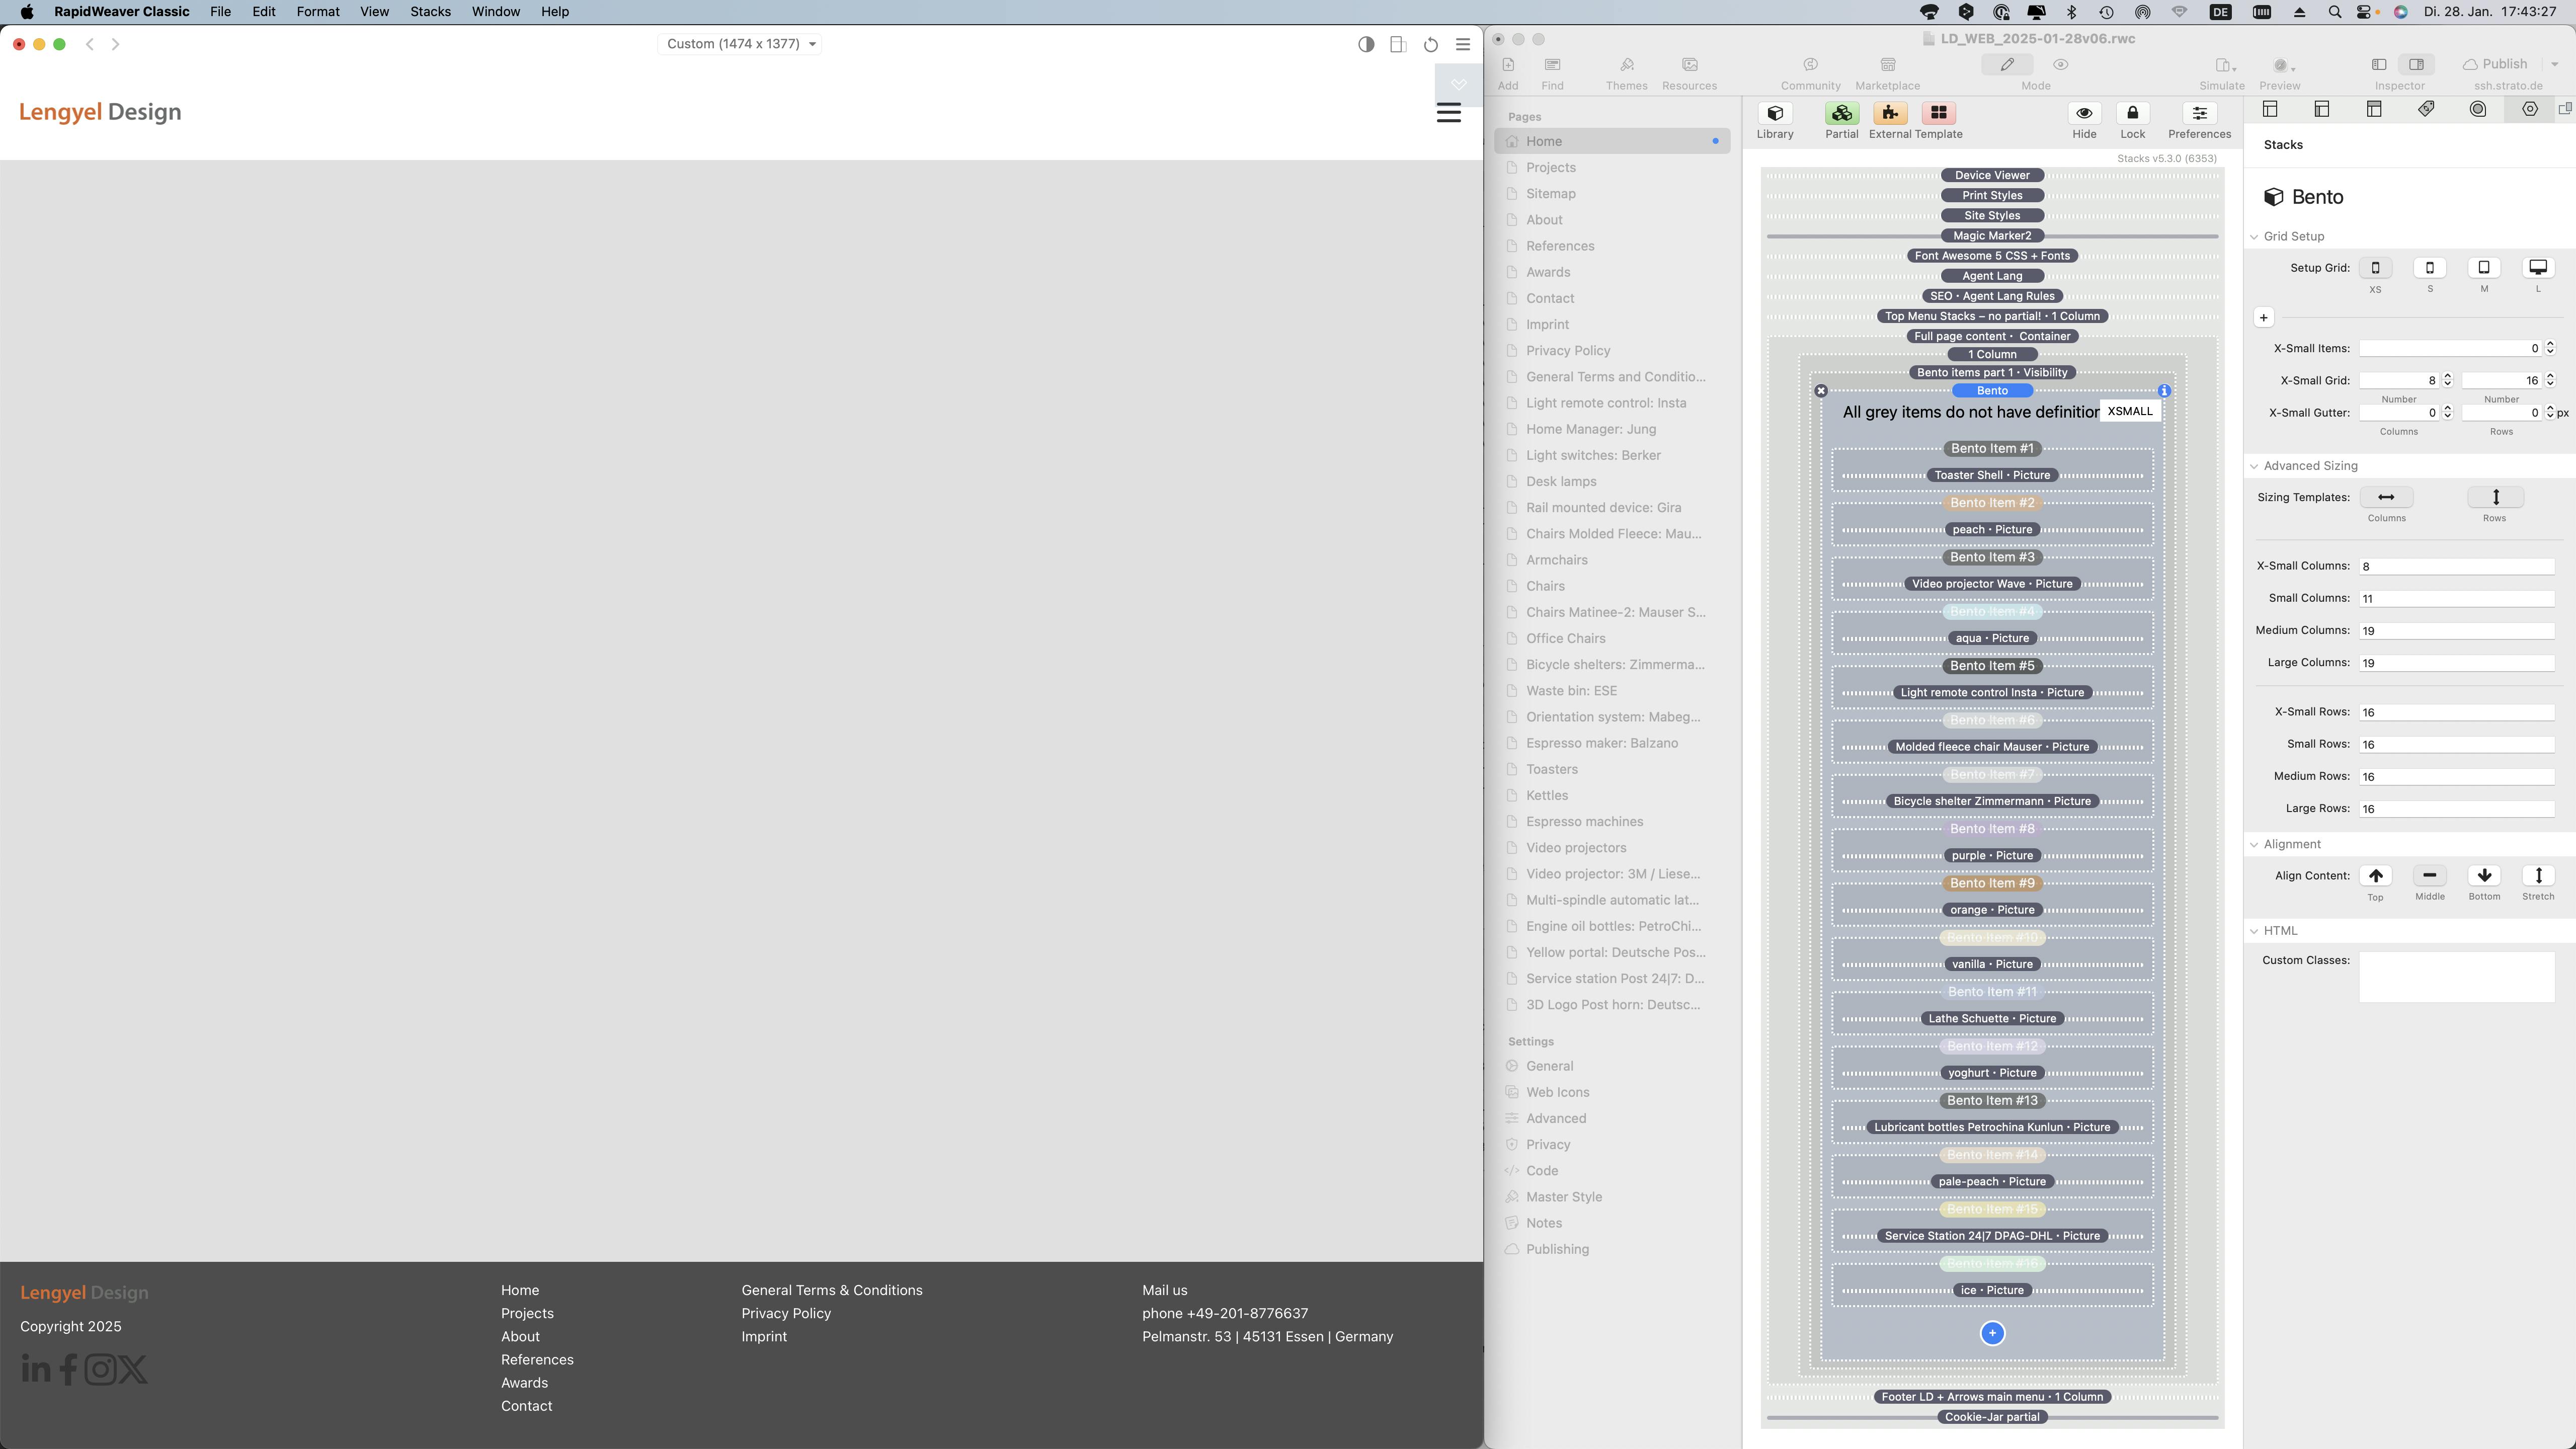Open the Format menu
This screenshot has height=1449, width=2576.
318,12
